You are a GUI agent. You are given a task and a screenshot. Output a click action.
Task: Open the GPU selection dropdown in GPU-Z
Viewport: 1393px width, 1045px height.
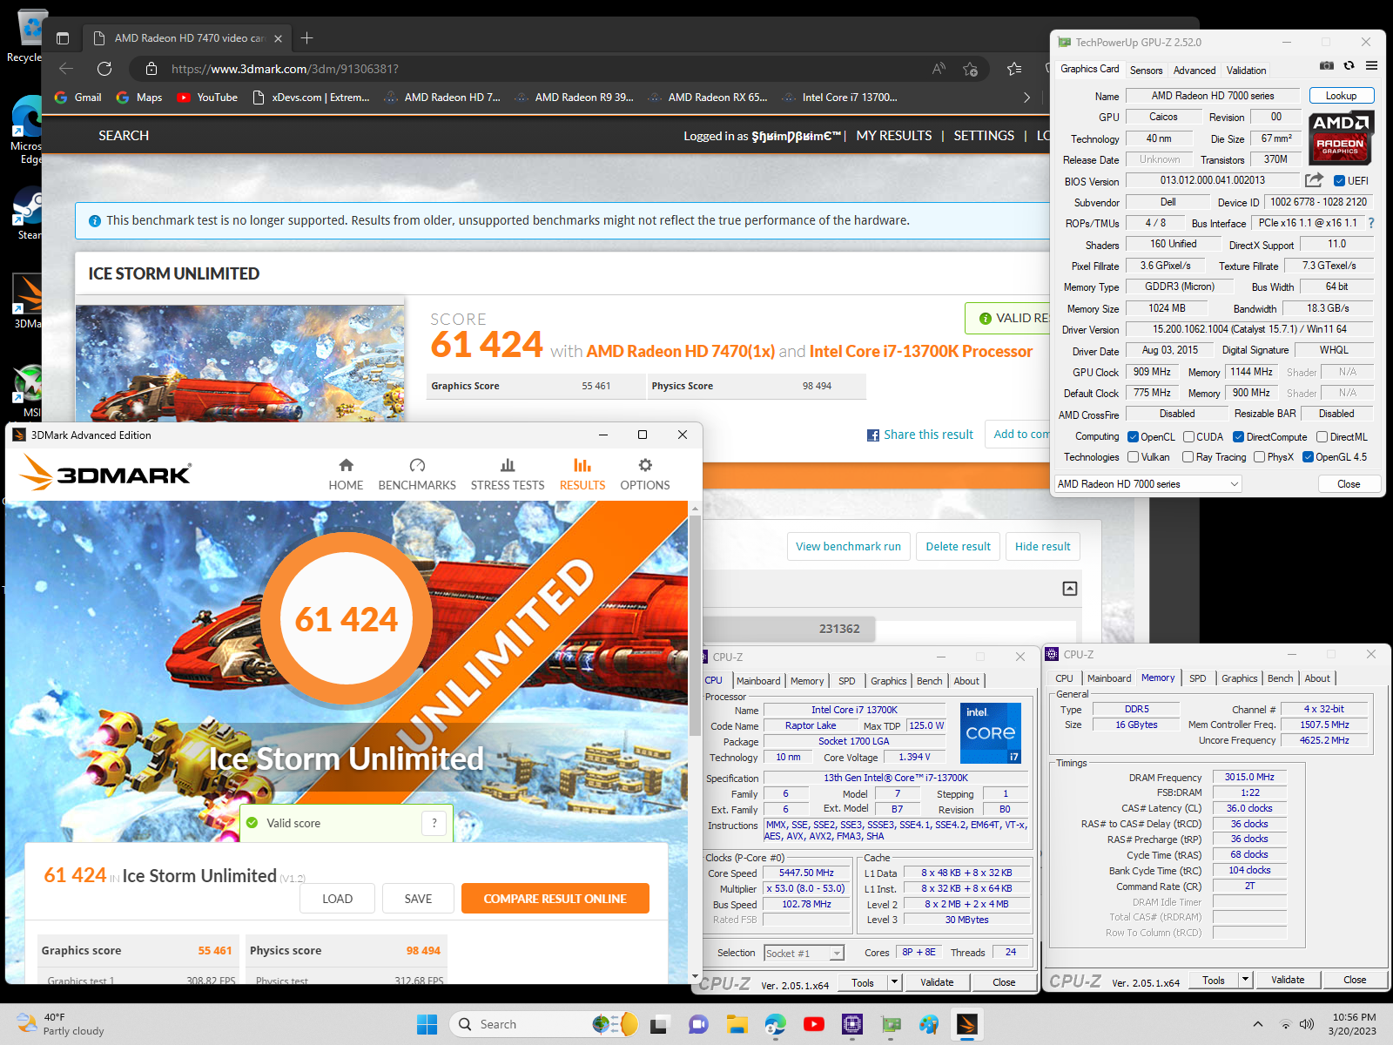pyautogui.click(x=1147, y=484)
